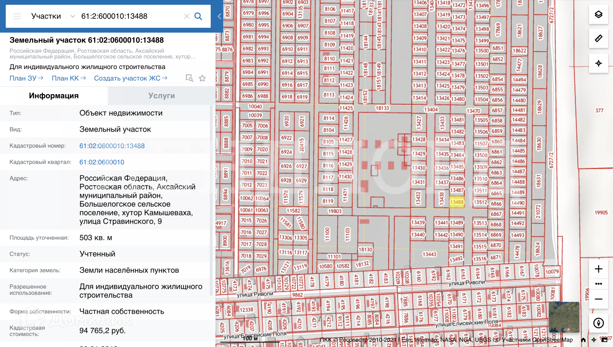The width and height of the screenshot is (613, 347).
Task: Collapse the side panel arrow
Action: pyautogui.click(x=219, y=16)
